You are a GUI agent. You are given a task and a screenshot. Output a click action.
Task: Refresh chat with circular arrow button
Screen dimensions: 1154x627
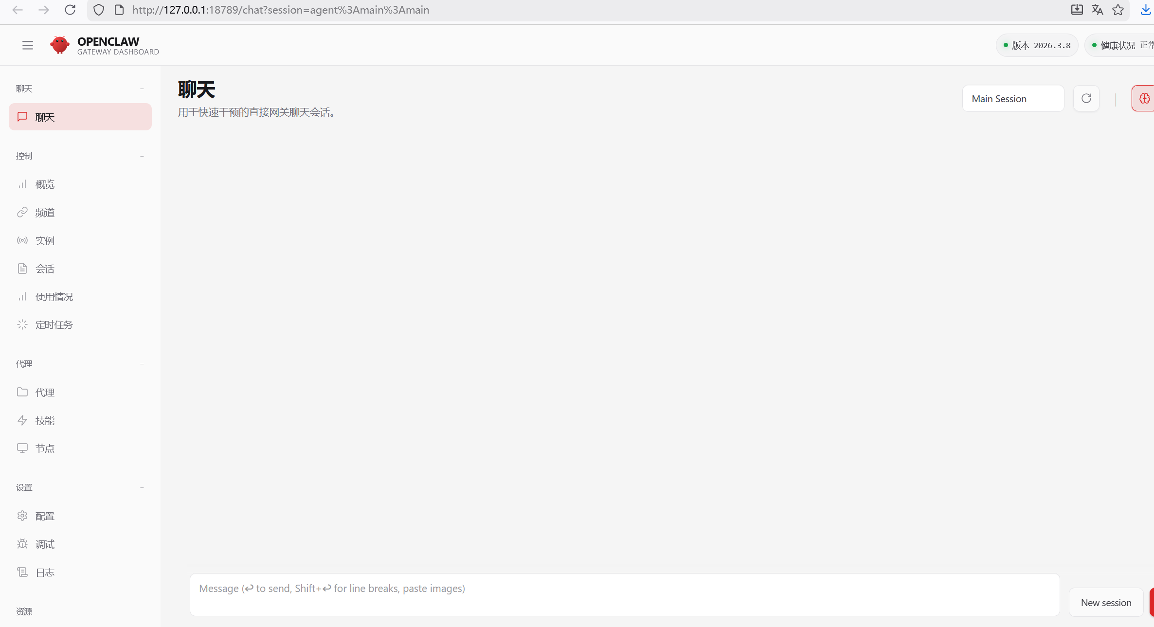[x=1086, y=99]
